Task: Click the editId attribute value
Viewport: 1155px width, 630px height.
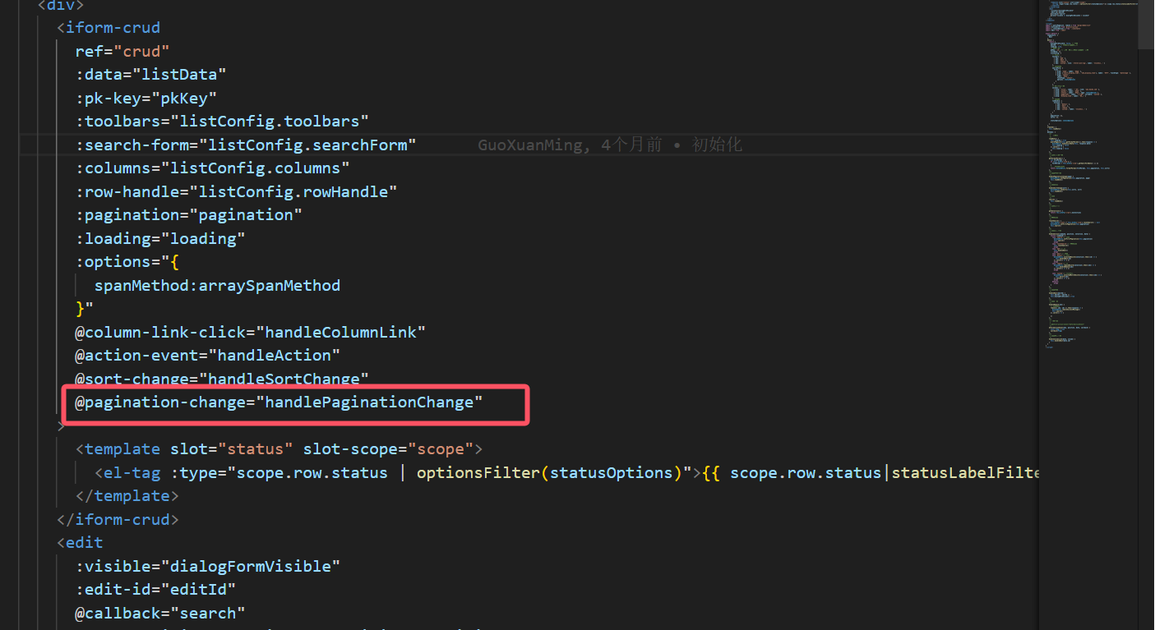Action: 204,590
